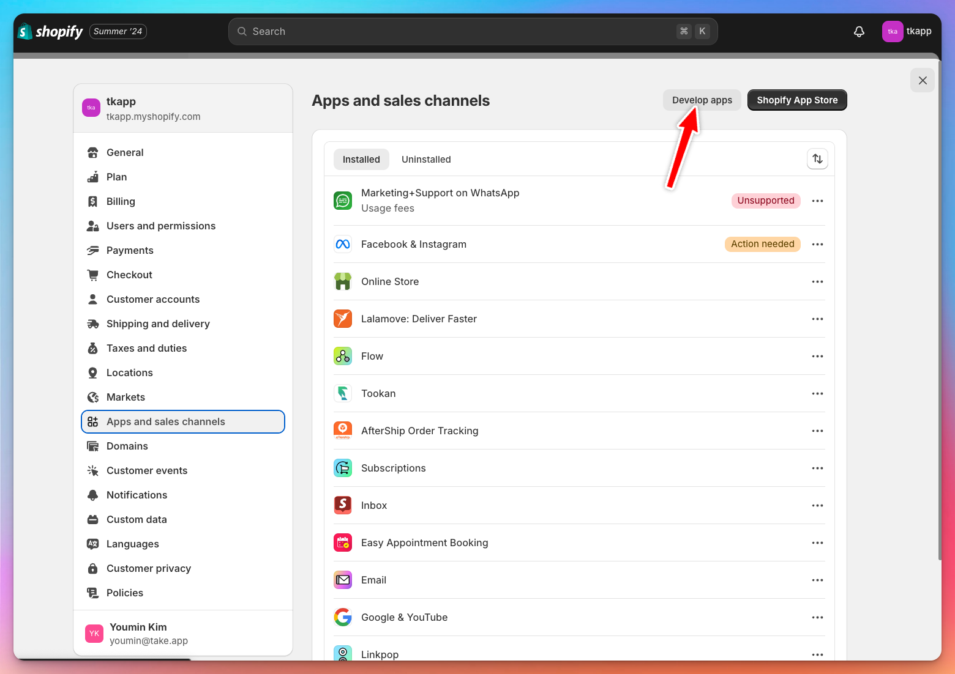The width and height of the screenshot is (955, 674).
Task: Click the AfterShip Order Tracking icon
Action: point(343,431)
